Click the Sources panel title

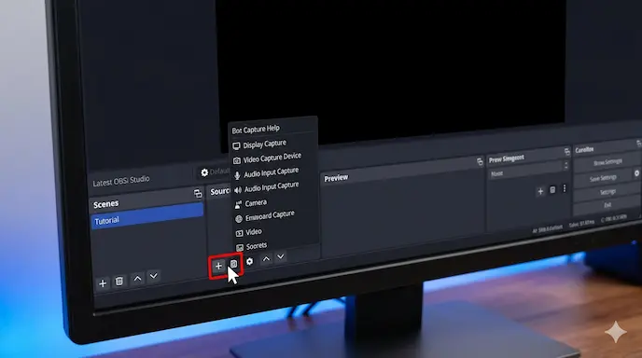220,191
